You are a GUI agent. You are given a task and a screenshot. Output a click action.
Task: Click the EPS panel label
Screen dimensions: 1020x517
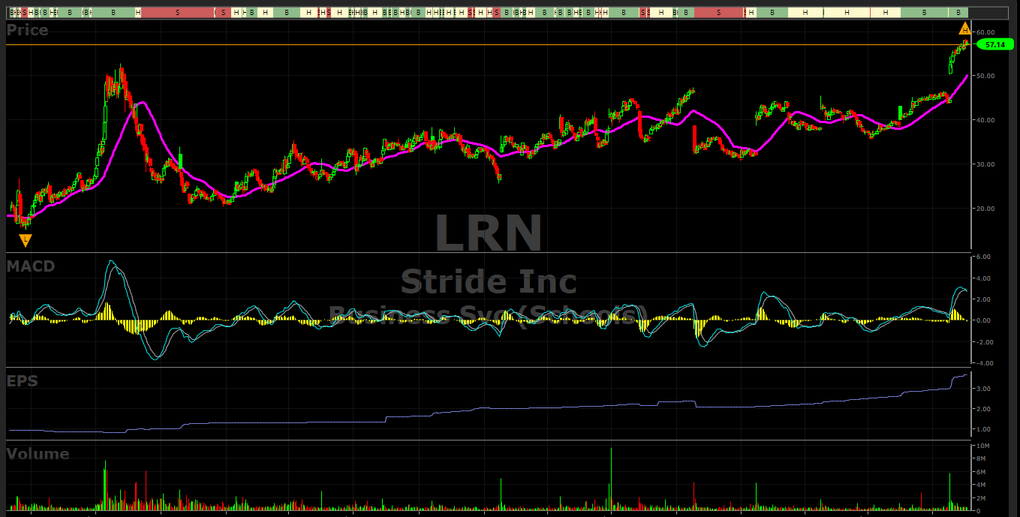(23, 380)
